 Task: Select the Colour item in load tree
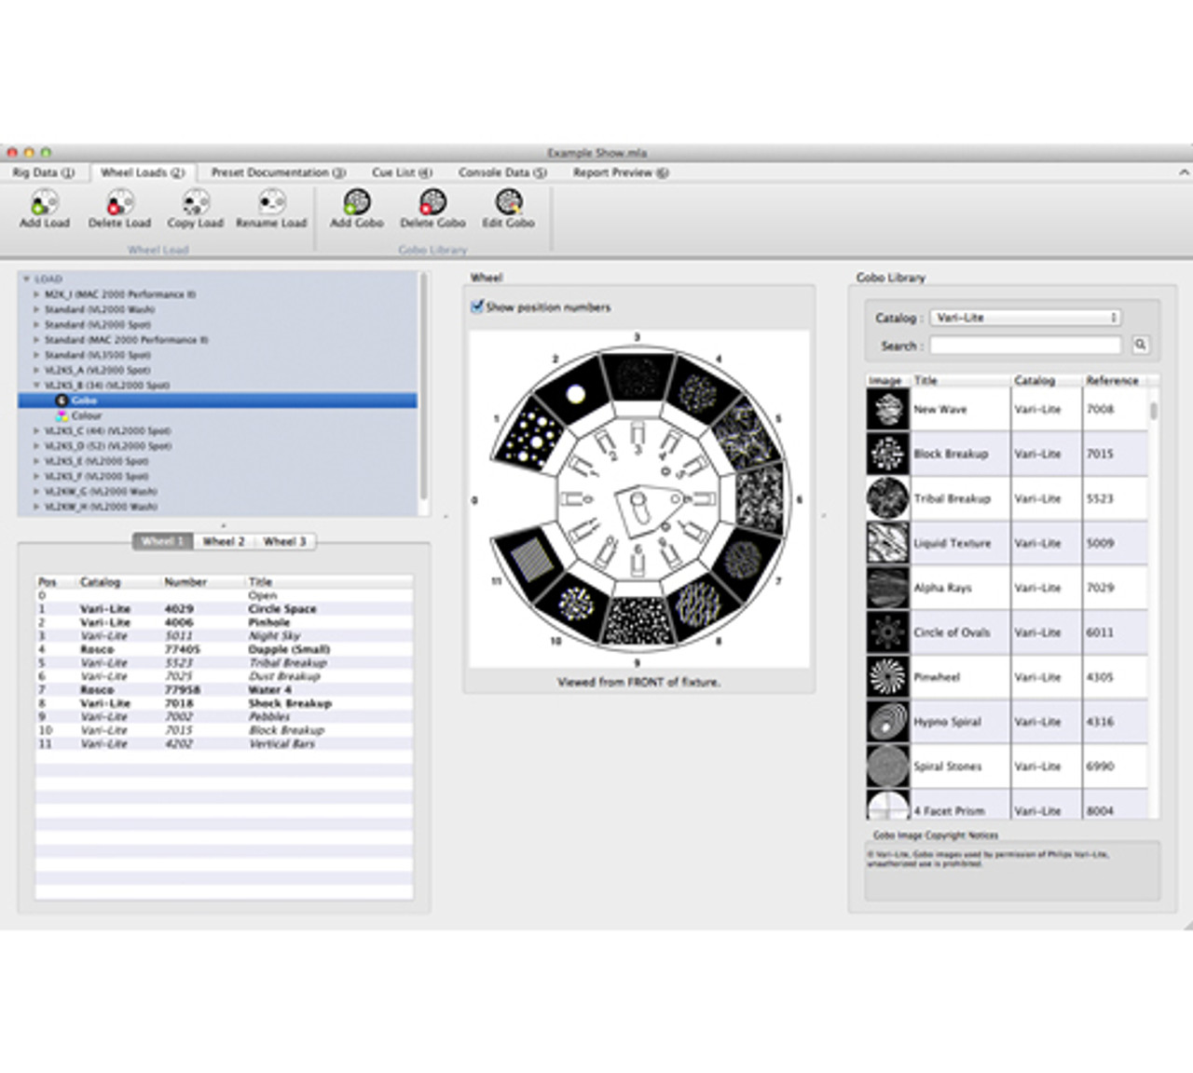pyautogui.click(x=86, y=415)
